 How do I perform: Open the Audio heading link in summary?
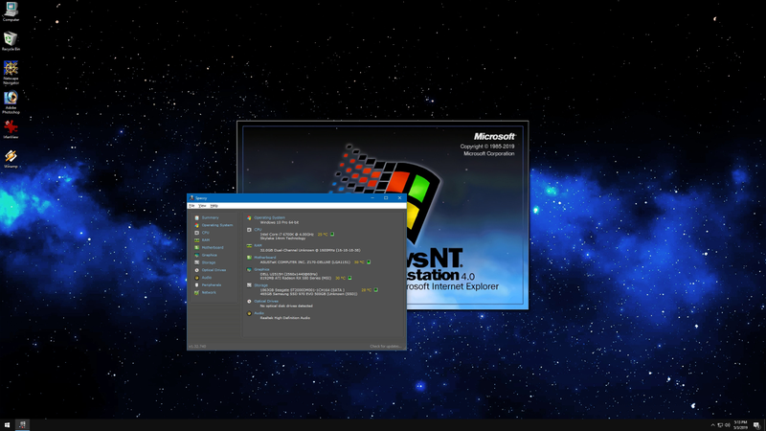pos(259,313)
